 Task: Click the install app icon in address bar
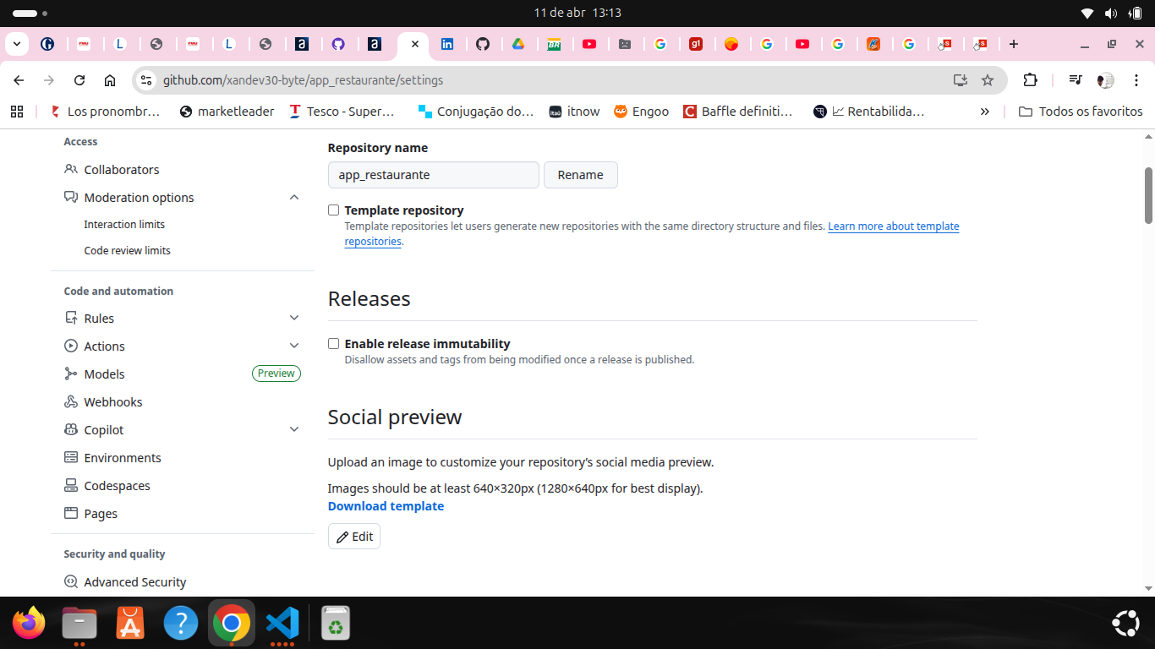[961, 80]
